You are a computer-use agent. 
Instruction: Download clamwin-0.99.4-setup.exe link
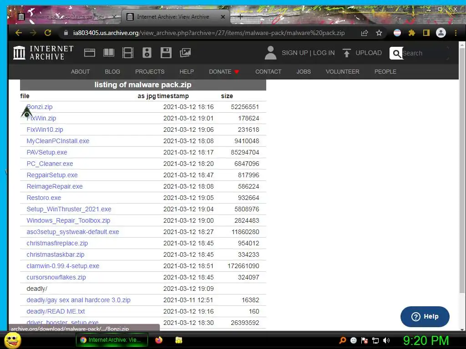[x=63, y=266]
